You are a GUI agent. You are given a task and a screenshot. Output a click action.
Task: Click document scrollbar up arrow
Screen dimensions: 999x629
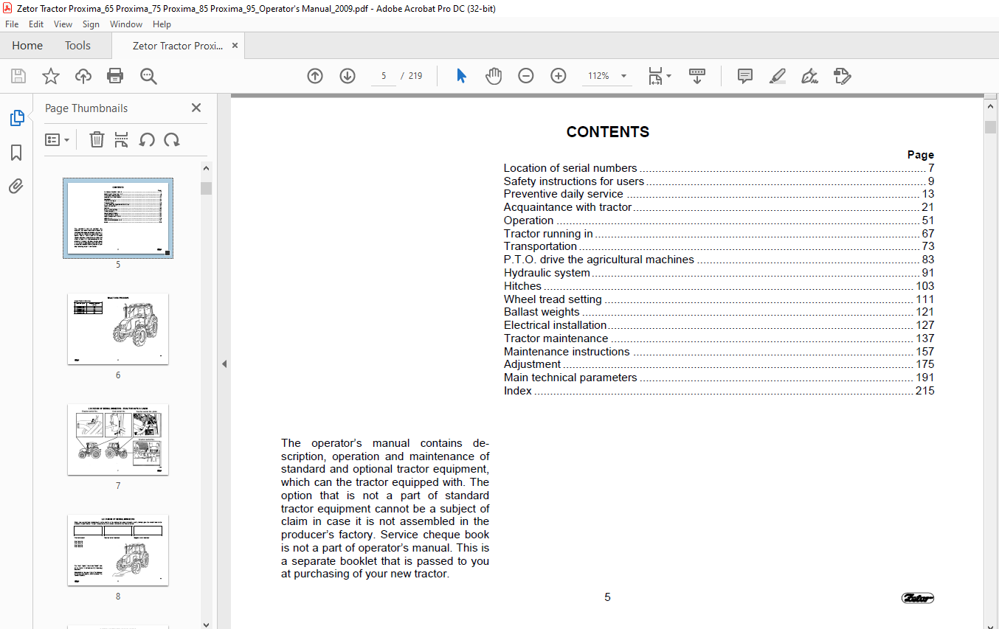991,107
